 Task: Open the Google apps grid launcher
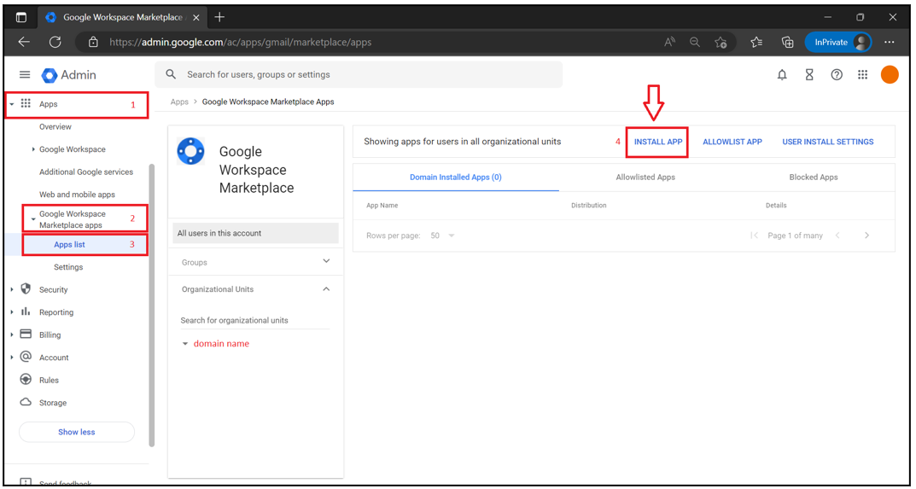tap(863, 75)
